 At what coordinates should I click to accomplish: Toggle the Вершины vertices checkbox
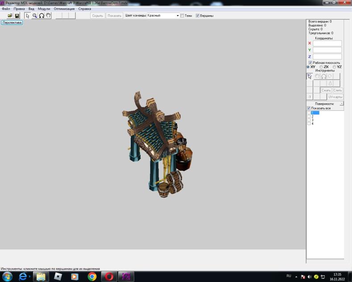(198, 16)
